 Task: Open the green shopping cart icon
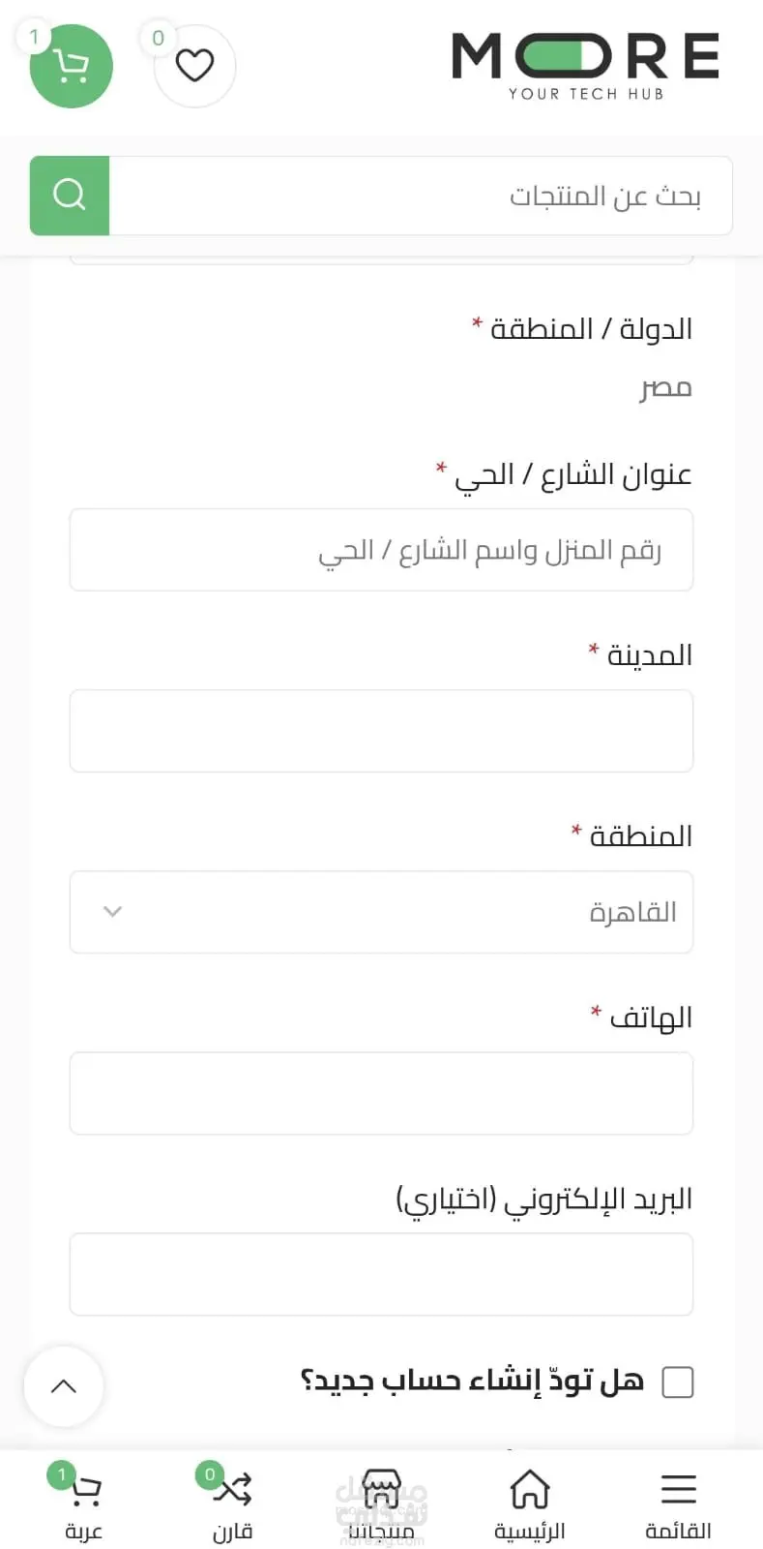(72, 66)
